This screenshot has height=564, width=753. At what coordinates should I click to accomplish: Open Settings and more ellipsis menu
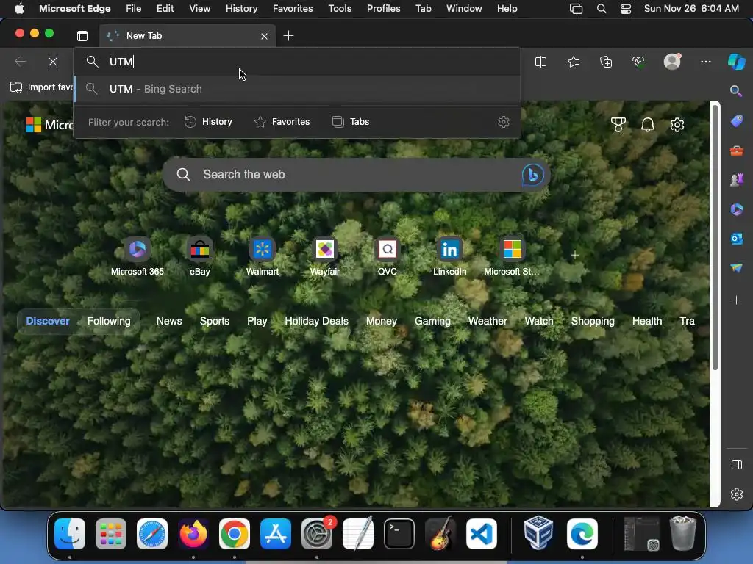[x=705, y=62]
